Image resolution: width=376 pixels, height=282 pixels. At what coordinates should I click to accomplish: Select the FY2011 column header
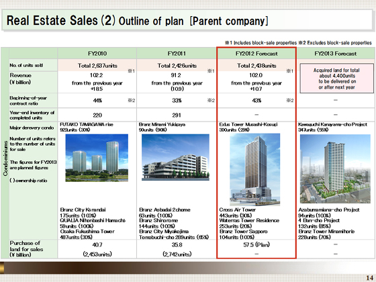pyautogui.click(x=177, y=54)
